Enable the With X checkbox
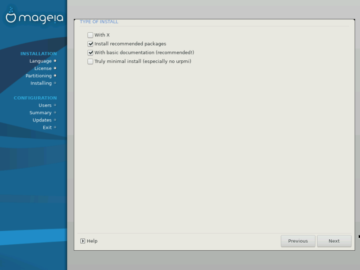 pyautogui.click(x=90, y=35)
